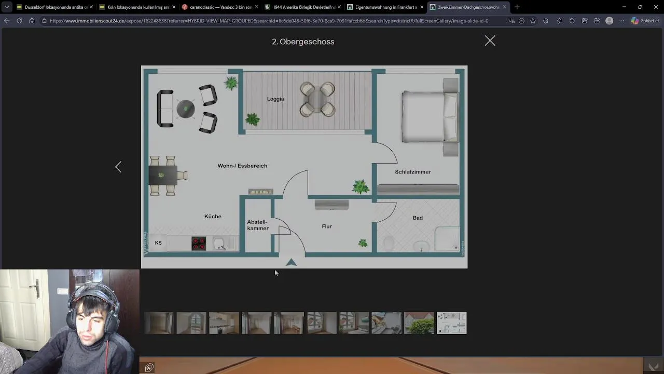Open the browser profile avatar
This screenshot has height=374, width=664.
609,21
